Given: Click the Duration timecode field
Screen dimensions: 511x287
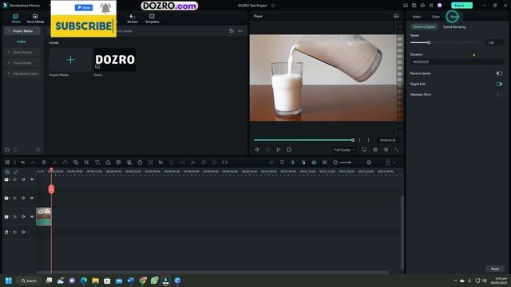Looking at the screenshot, I should click(x=457, y=61).
